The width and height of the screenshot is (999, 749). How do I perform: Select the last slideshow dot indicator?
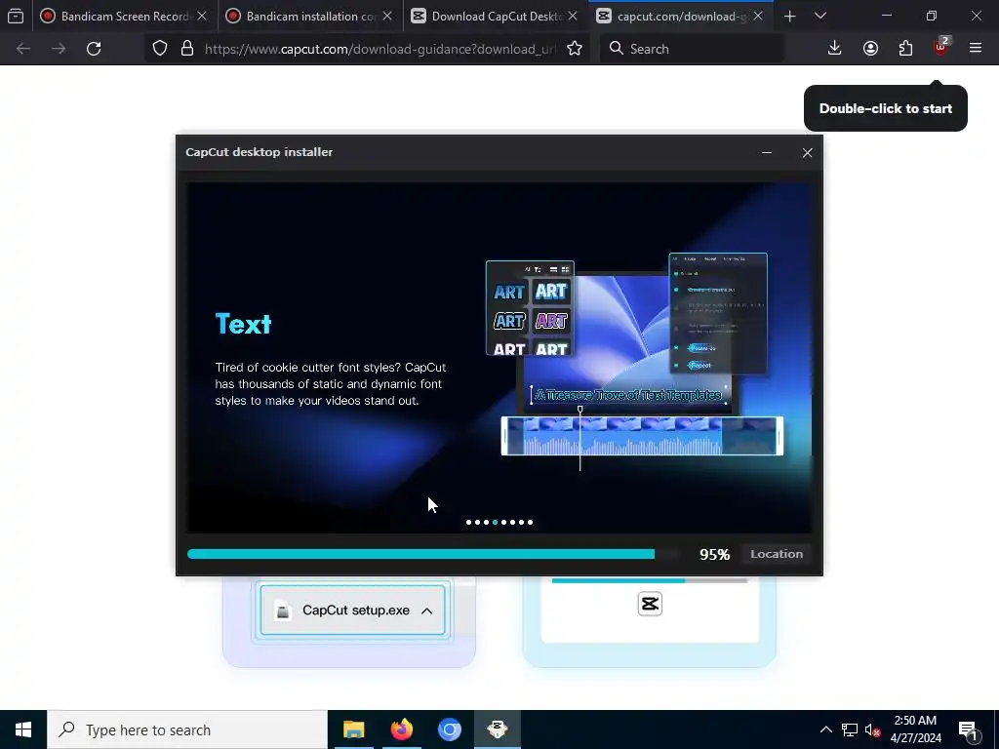pos(530,523)
